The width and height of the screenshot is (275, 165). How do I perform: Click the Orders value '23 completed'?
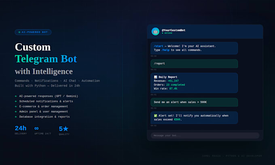click(x=176, y=85)
